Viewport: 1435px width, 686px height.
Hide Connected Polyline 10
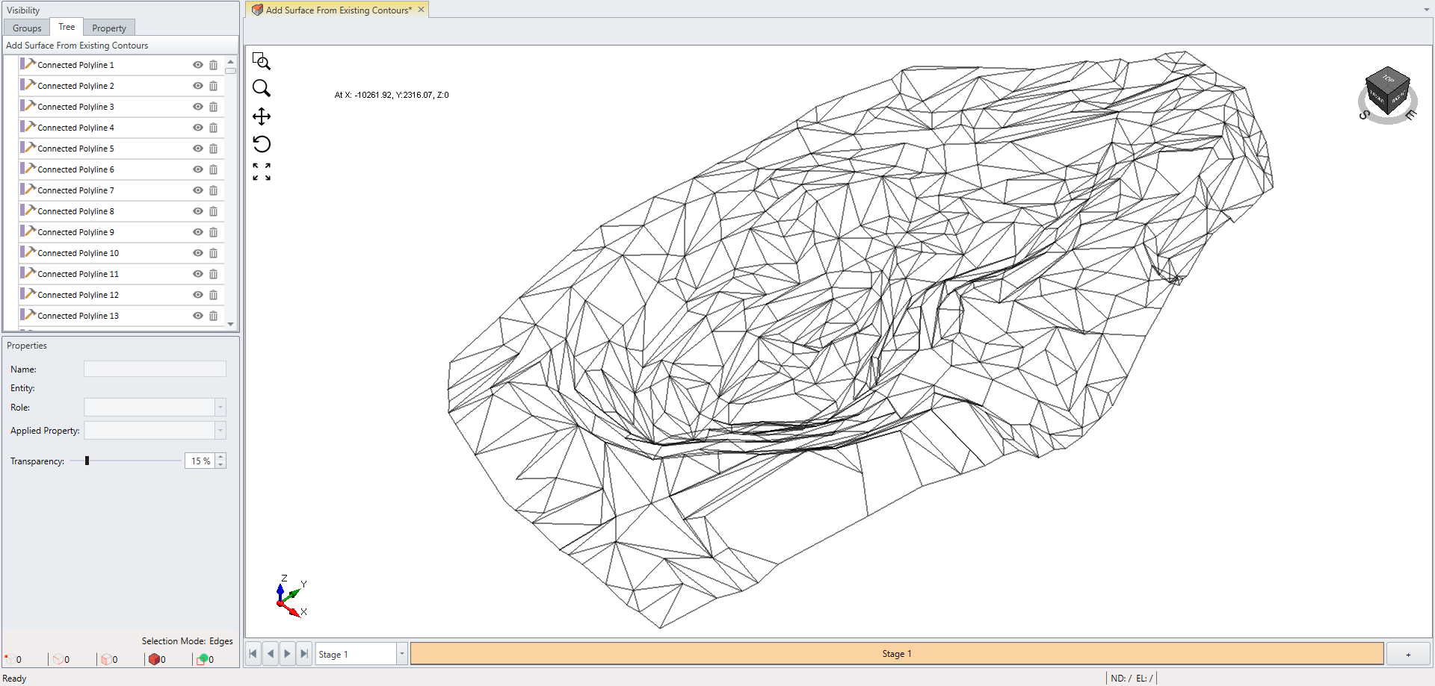[197, 253]
